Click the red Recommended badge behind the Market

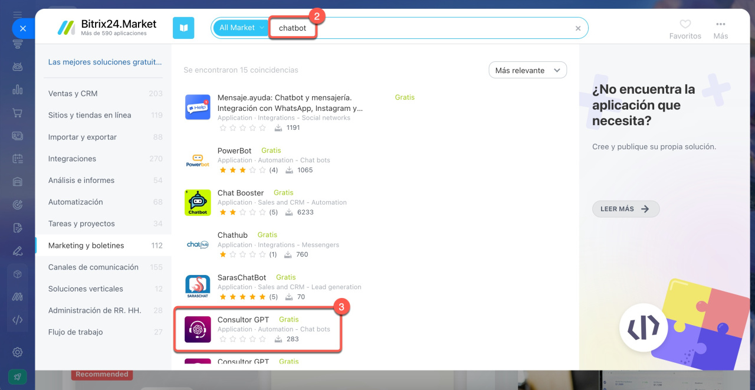pyautogui.click(x=102, y=374)
